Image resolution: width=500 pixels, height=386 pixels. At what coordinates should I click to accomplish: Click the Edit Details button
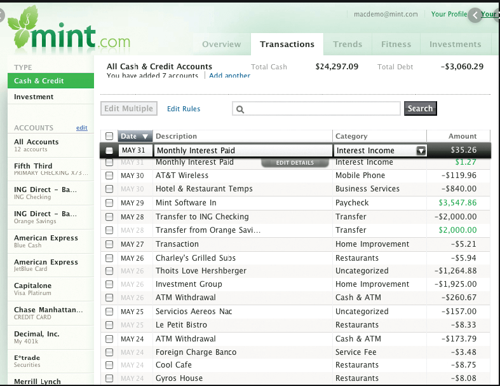295,163
